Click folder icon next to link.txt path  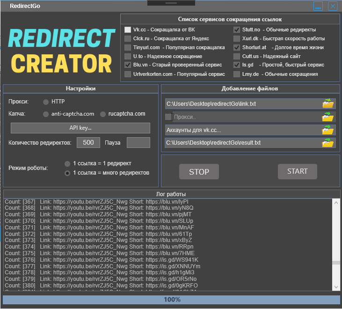click(329, 103)
